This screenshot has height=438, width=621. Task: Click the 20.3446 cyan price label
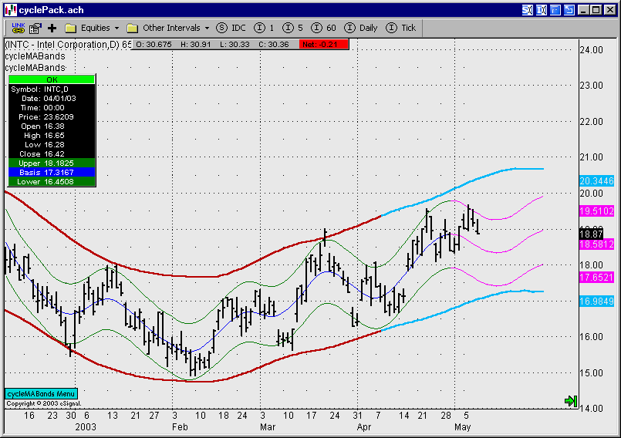tap(596, 181)
